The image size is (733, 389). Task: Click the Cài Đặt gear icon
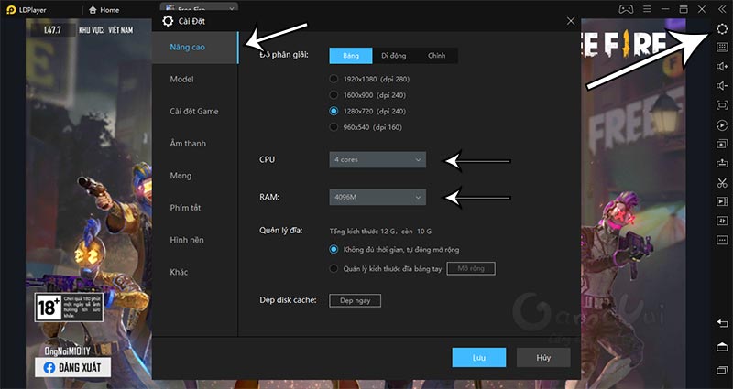click(168, 21)
